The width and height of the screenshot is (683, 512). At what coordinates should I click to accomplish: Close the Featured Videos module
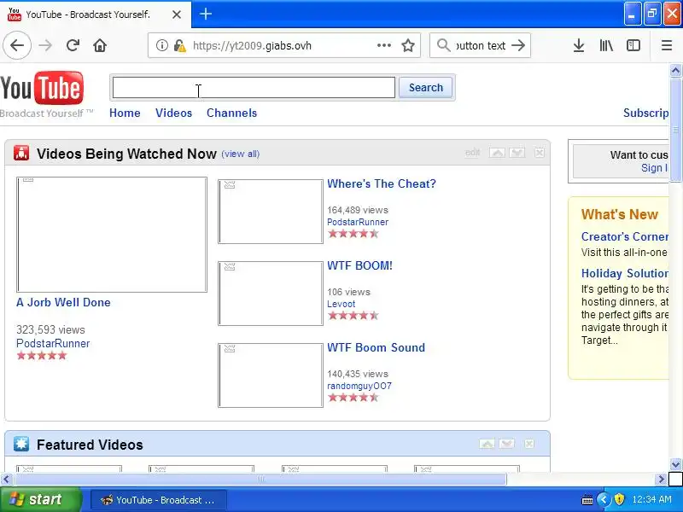[528, 444]
